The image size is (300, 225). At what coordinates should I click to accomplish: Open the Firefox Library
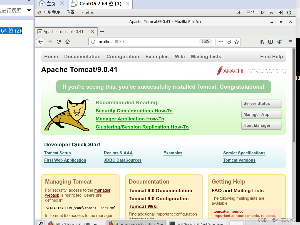pyautogui.click(x=262, y=42)
